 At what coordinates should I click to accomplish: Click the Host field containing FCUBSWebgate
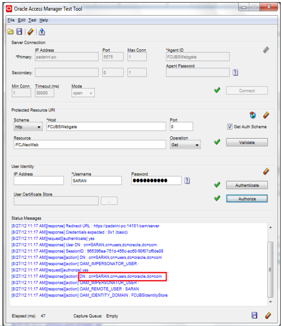tap(106, 127)
